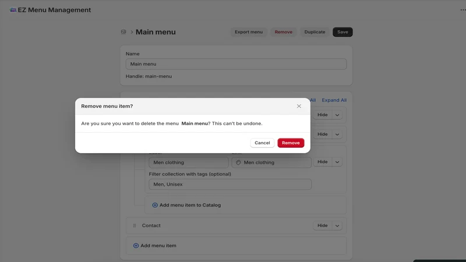Close the Remove menu item dialog via X
Viewport: 466px width, 262px height.
pyautogui.click(x=299, y=106)
